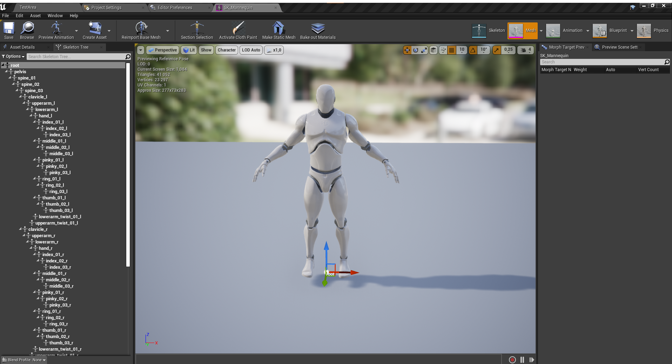
Task: Toggle scale snapping on/off
Action: (x=497, y=50)
